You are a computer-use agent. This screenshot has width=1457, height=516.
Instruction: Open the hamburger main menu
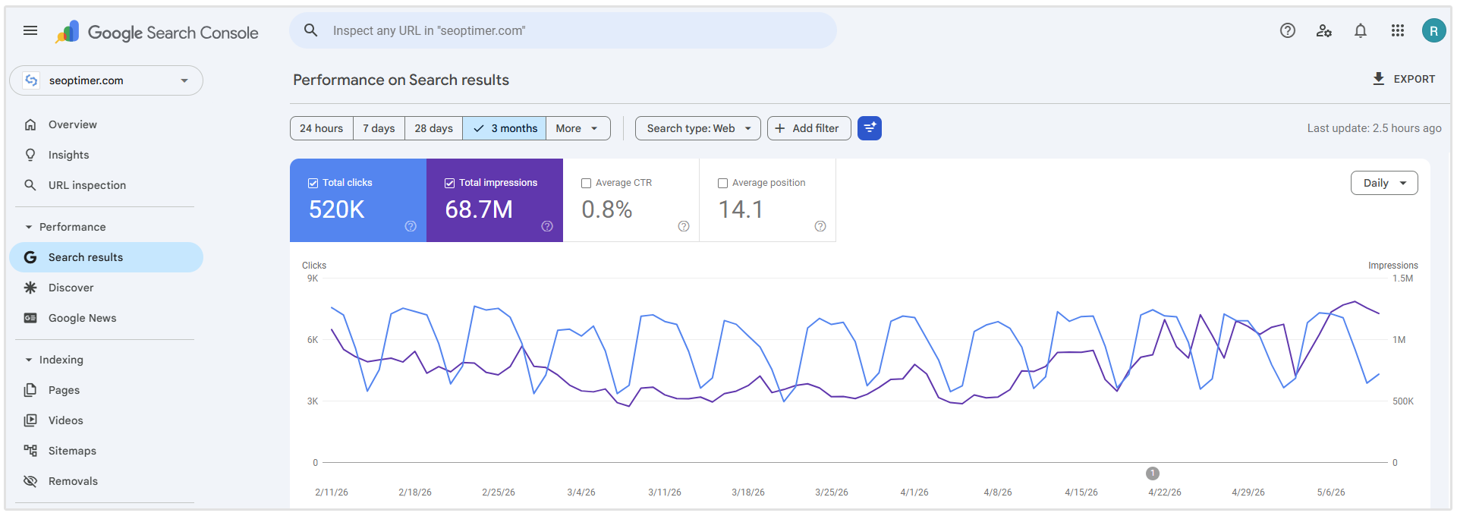pos(30,30)
